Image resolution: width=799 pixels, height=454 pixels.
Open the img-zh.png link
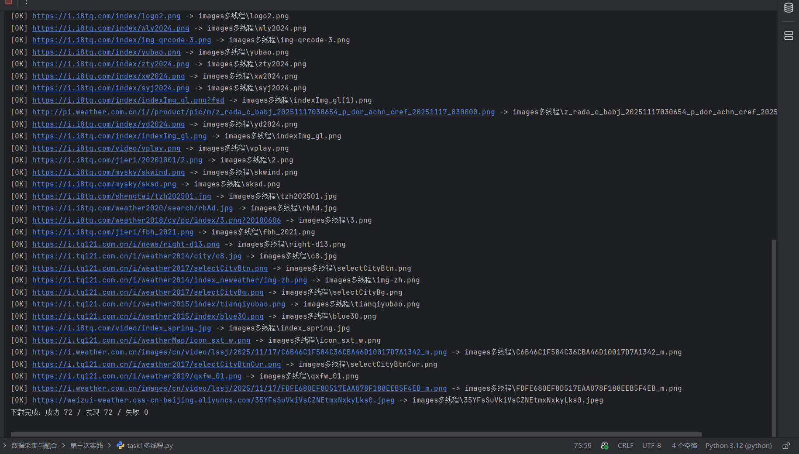pyautogui.click(x=169, y=280)
